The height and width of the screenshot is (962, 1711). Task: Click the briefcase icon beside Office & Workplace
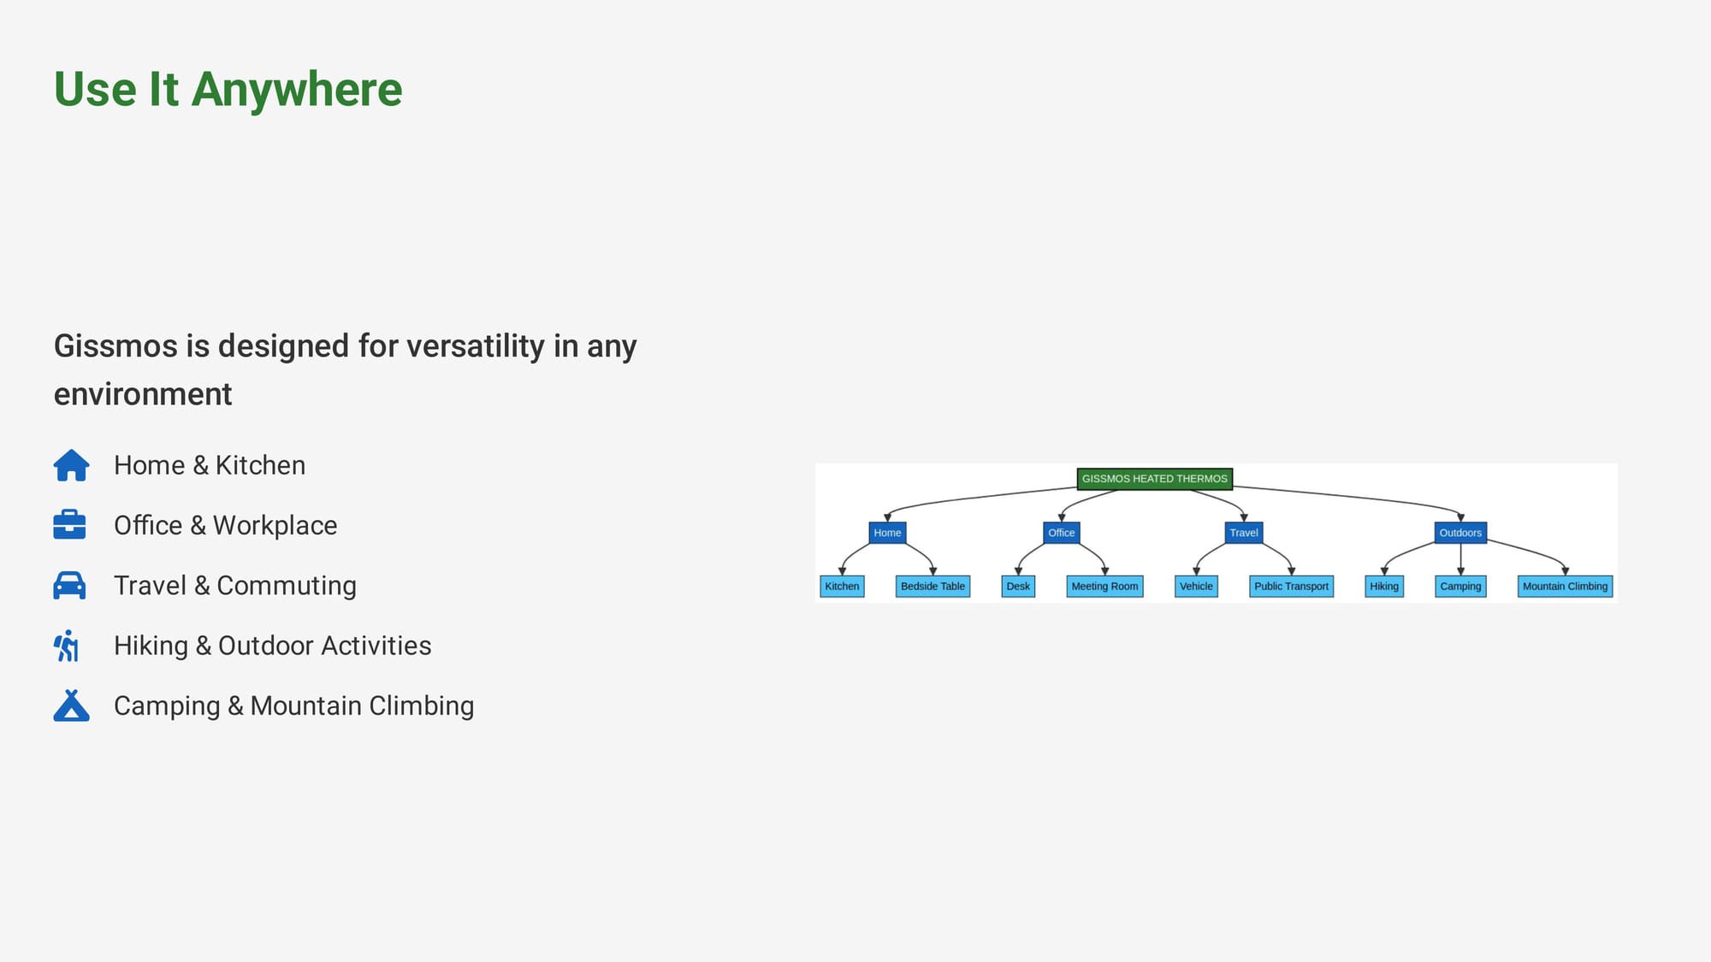coord(69,525)
